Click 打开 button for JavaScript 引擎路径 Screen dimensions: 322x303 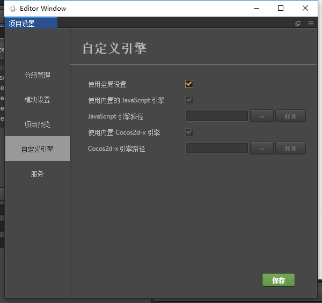tap(290, 116)
